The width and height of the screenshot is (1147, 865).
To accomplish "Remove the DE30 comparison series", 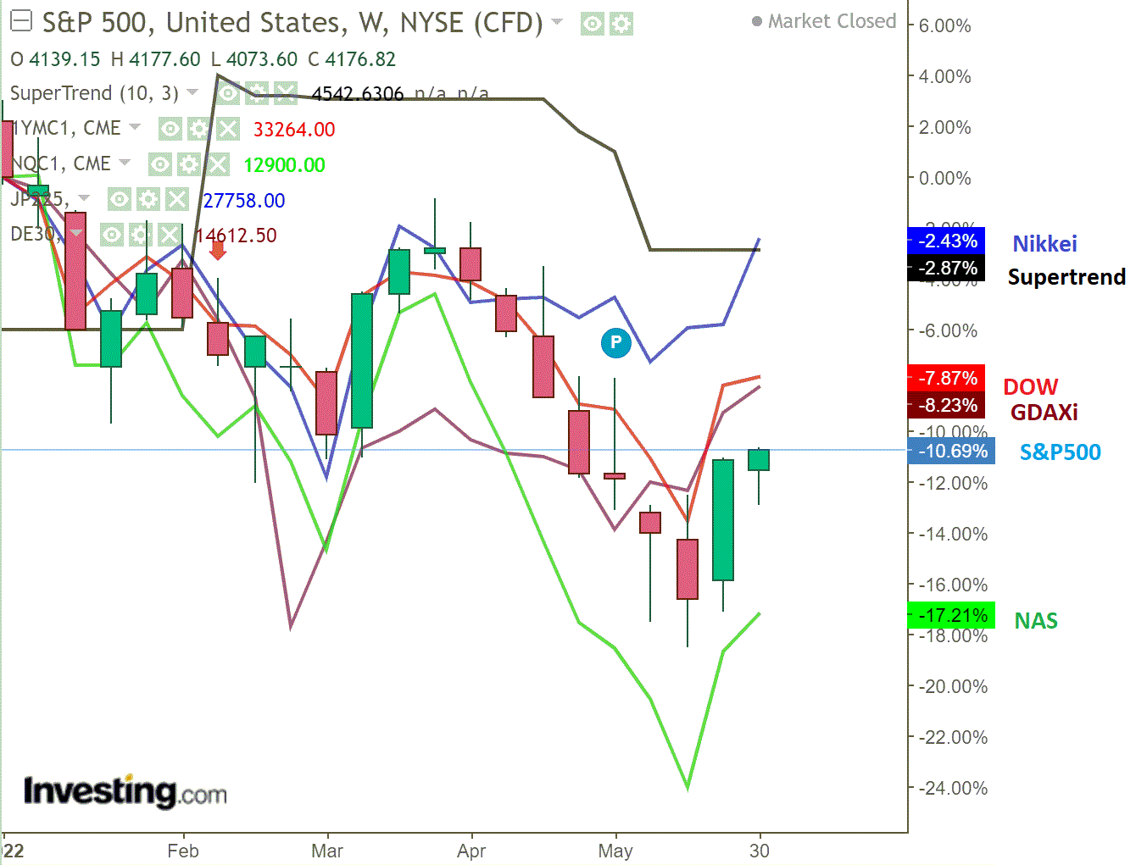I will [170, 235].
